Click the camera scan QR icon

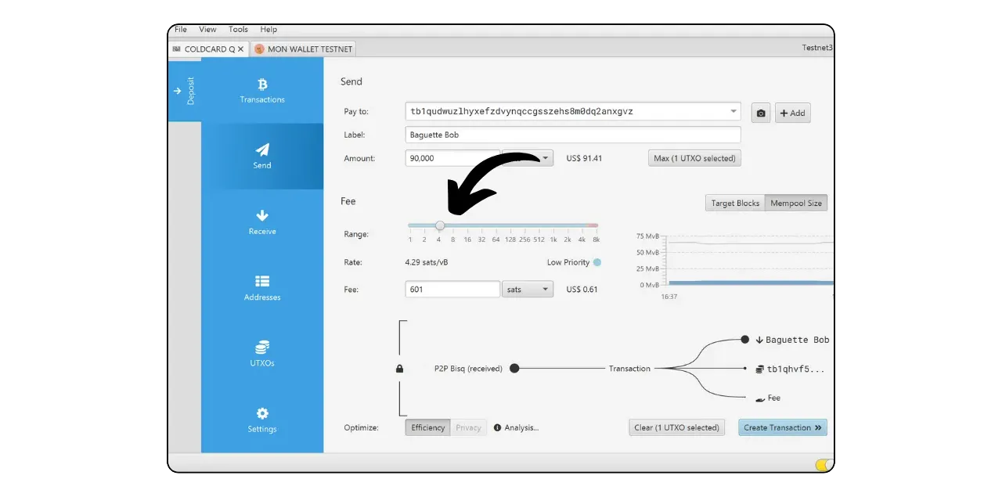click(x=760, y=113)
